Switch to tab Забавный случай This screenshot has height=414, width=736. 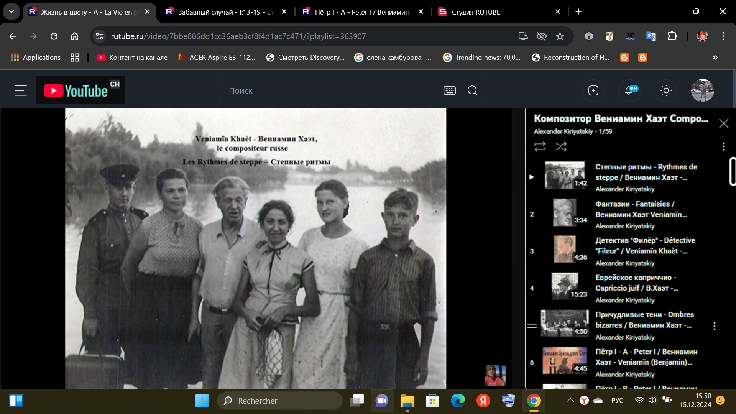pyautogui.click(x=225, y=12)
